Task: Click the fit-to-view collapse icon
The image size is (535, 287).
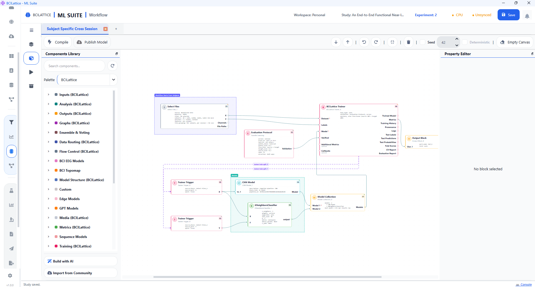Action: [x=392, y=42]
